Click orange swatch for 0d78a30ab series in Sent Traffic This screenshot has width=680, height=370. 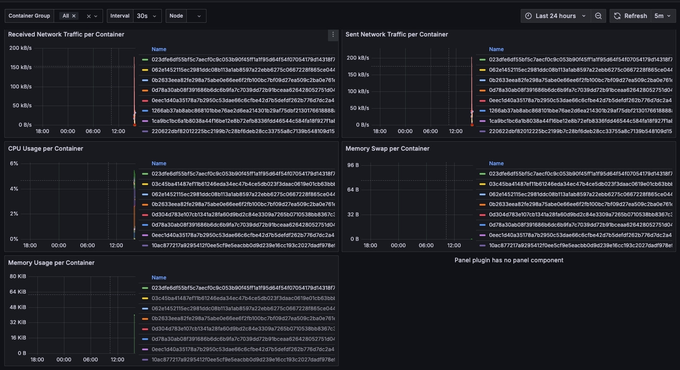(x=483, y=90)
